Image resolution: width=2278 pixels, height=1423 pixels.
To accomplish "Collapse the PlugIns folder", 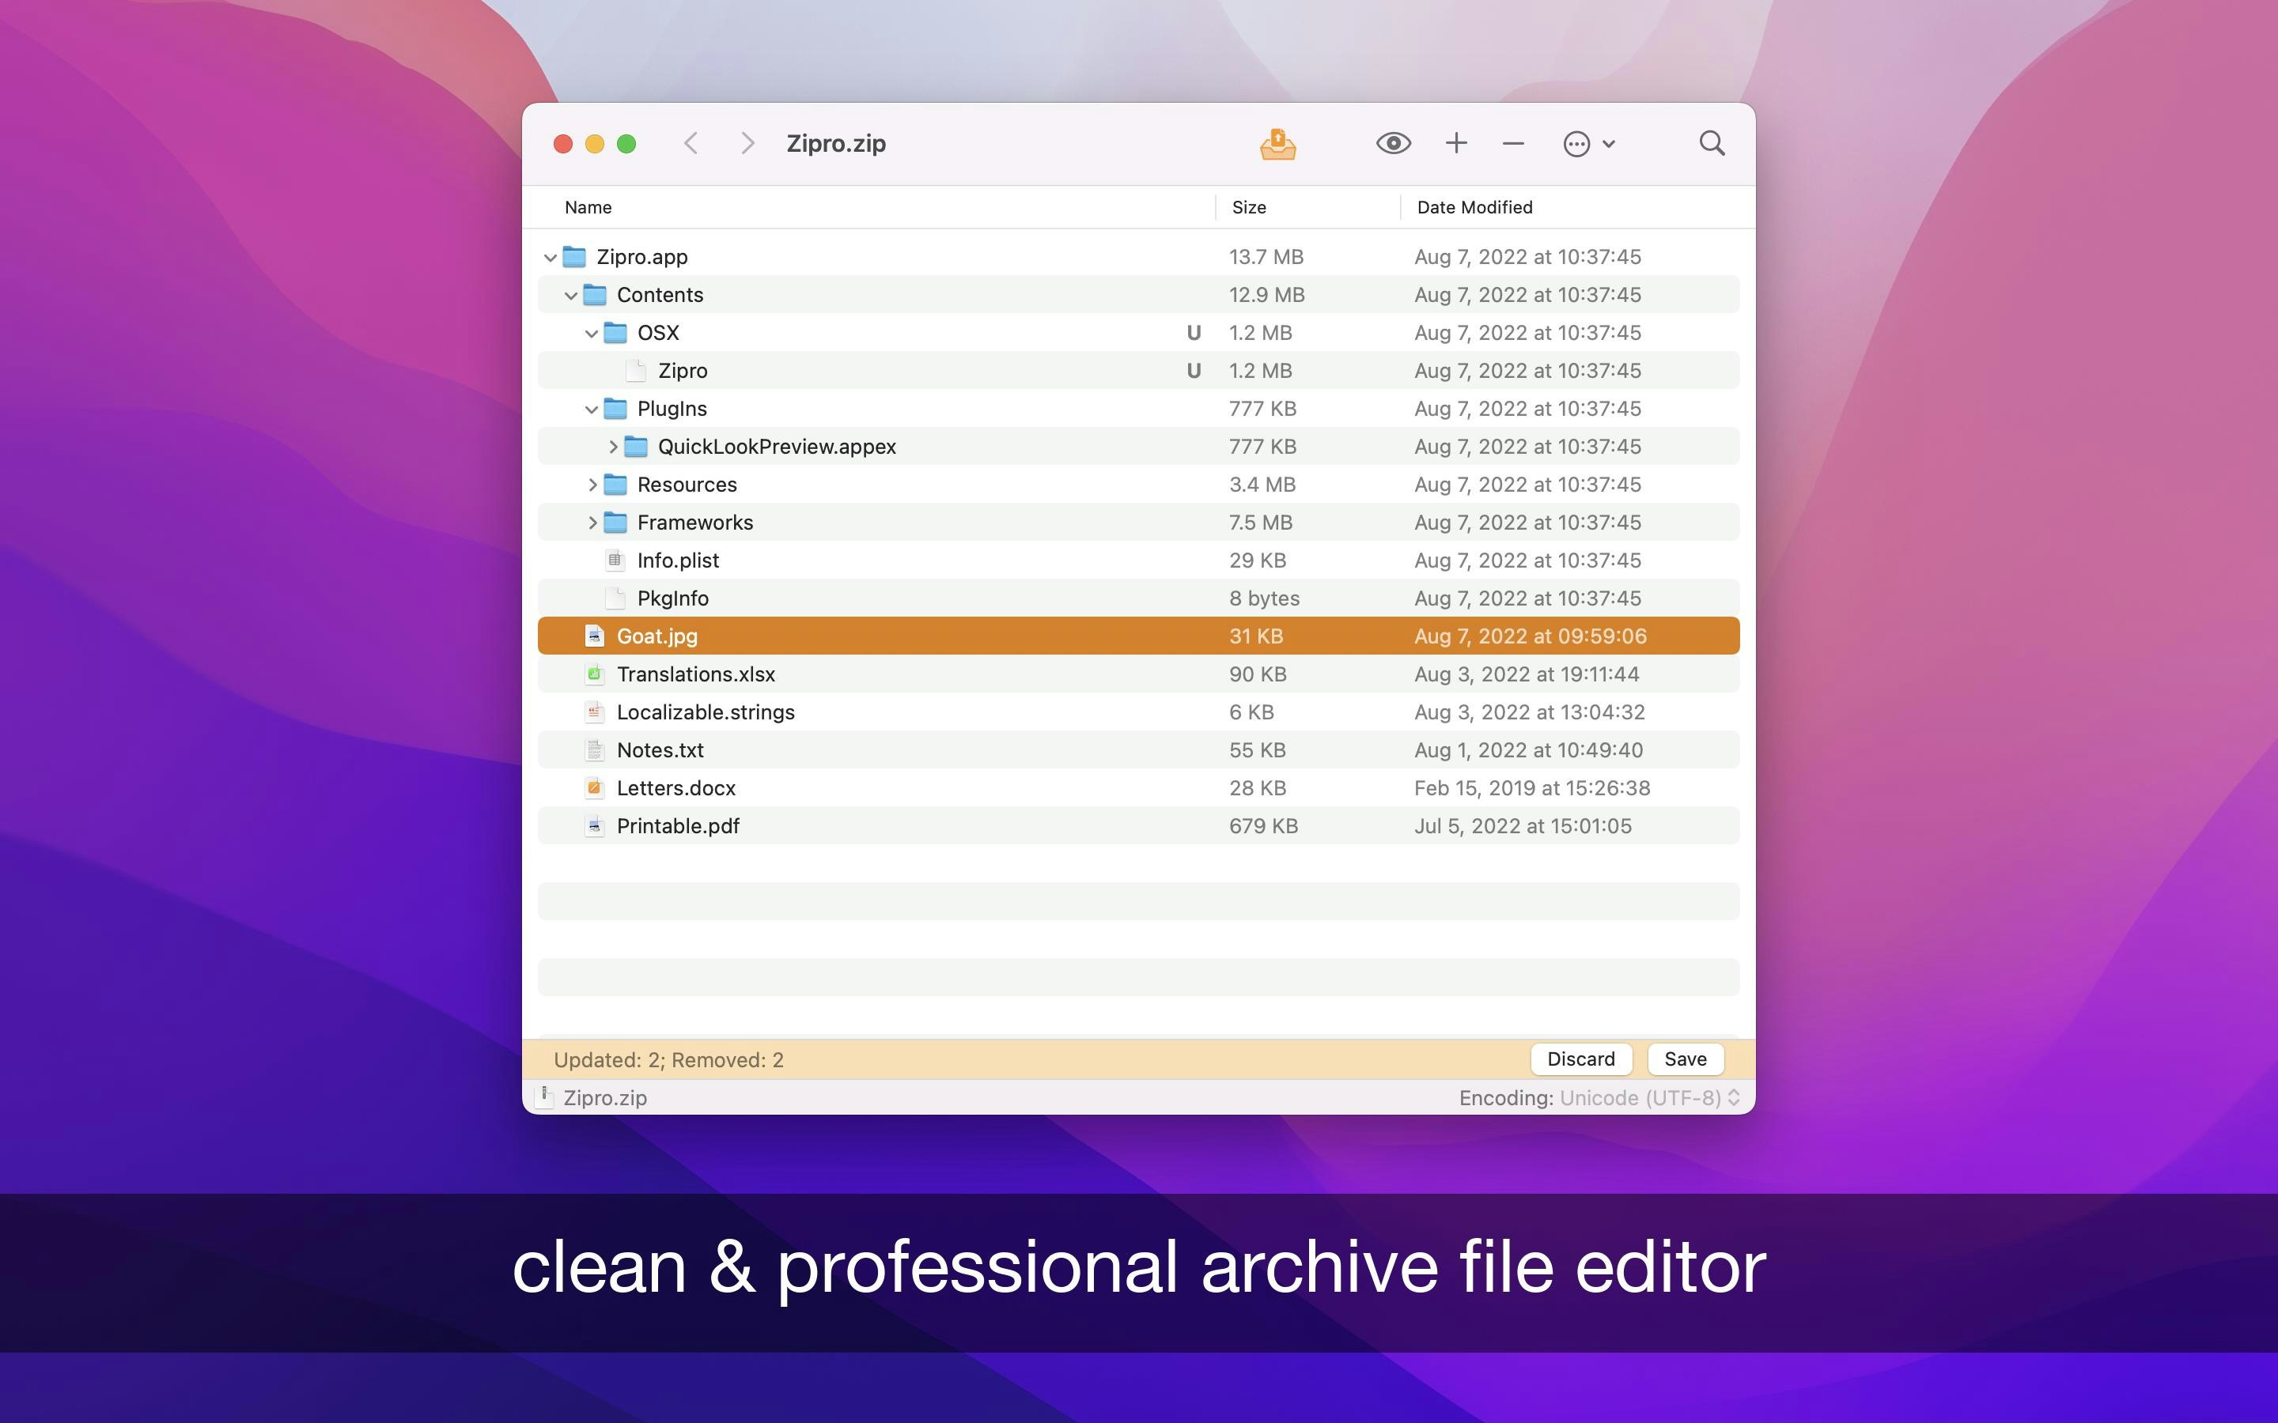I will click(591, 410).
